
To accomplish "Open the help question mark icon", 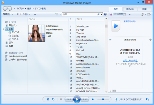I will tap(105, 14).
